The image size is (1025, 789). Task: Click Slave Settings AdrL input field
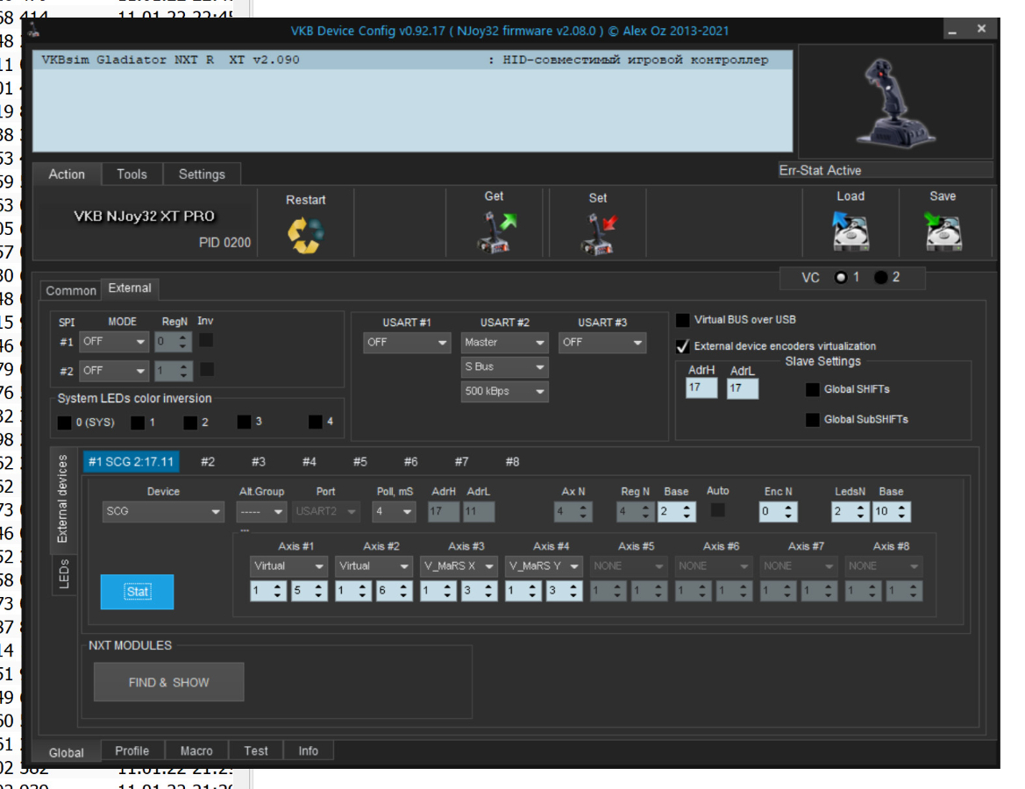tap(743, 388)
